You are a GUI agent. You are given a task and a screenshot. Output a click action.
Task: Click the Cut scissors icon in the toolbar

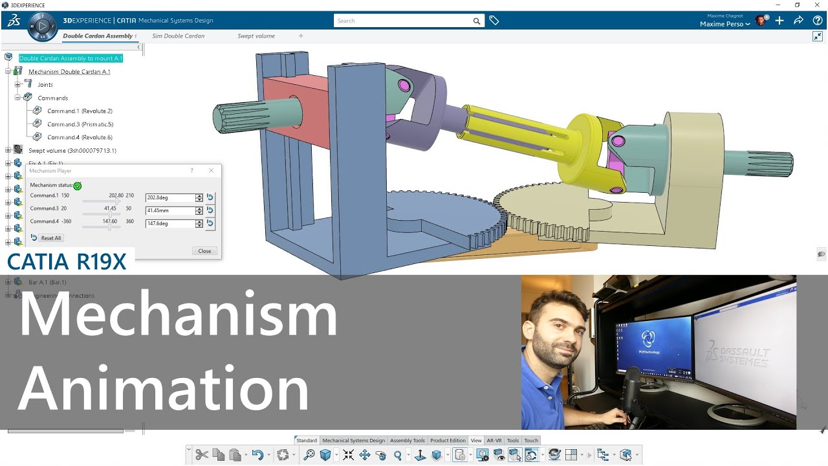(x=202, y=455)
